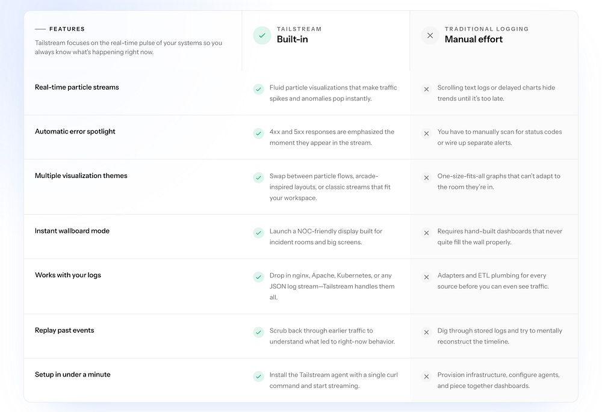
Task: Click X icon next to scrolling text logs
Action: coord(426,89)
